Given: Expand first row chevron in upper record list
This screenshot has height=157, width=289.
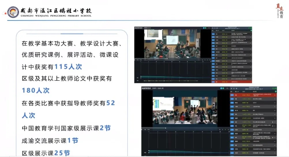Looking at the screenshot, I should [250, 34].
